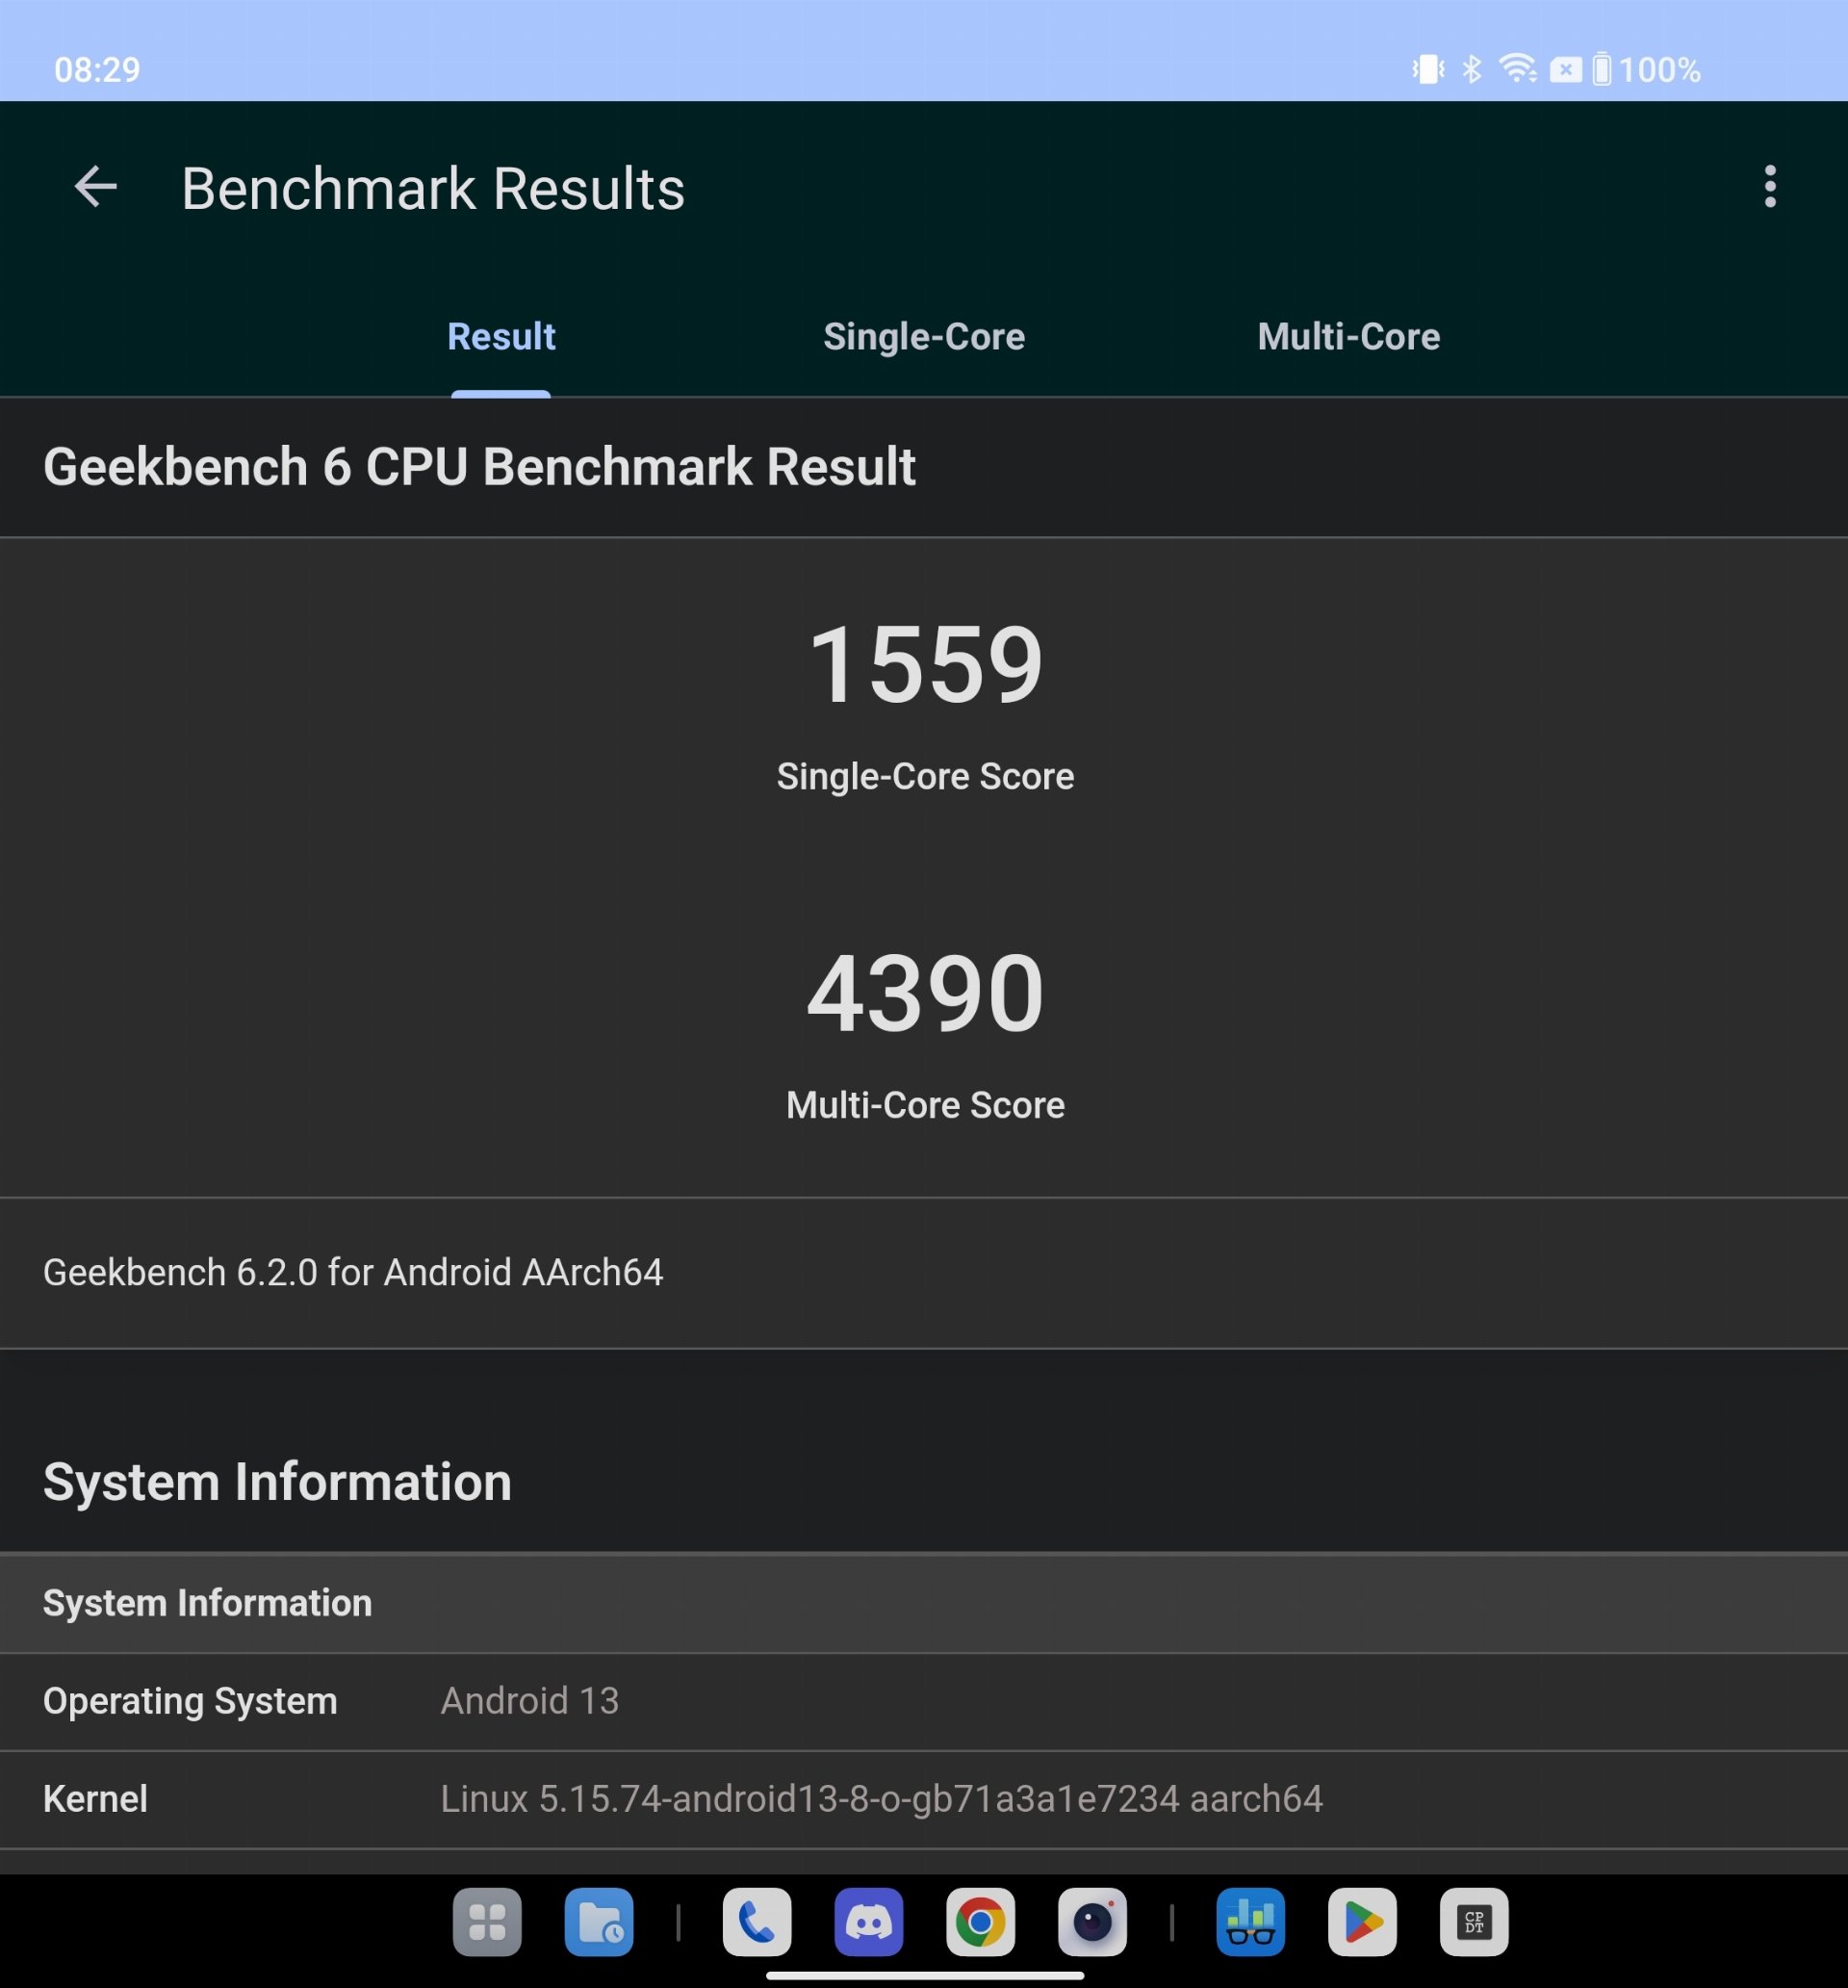Tap the bottom navigation gesture bar
Image resolution: width=1848 pixels, height=1988 pixels.
925,1975
